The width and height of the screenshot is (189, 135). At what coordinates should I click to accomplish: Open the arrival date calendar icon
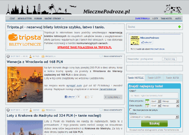click(147, 101)
